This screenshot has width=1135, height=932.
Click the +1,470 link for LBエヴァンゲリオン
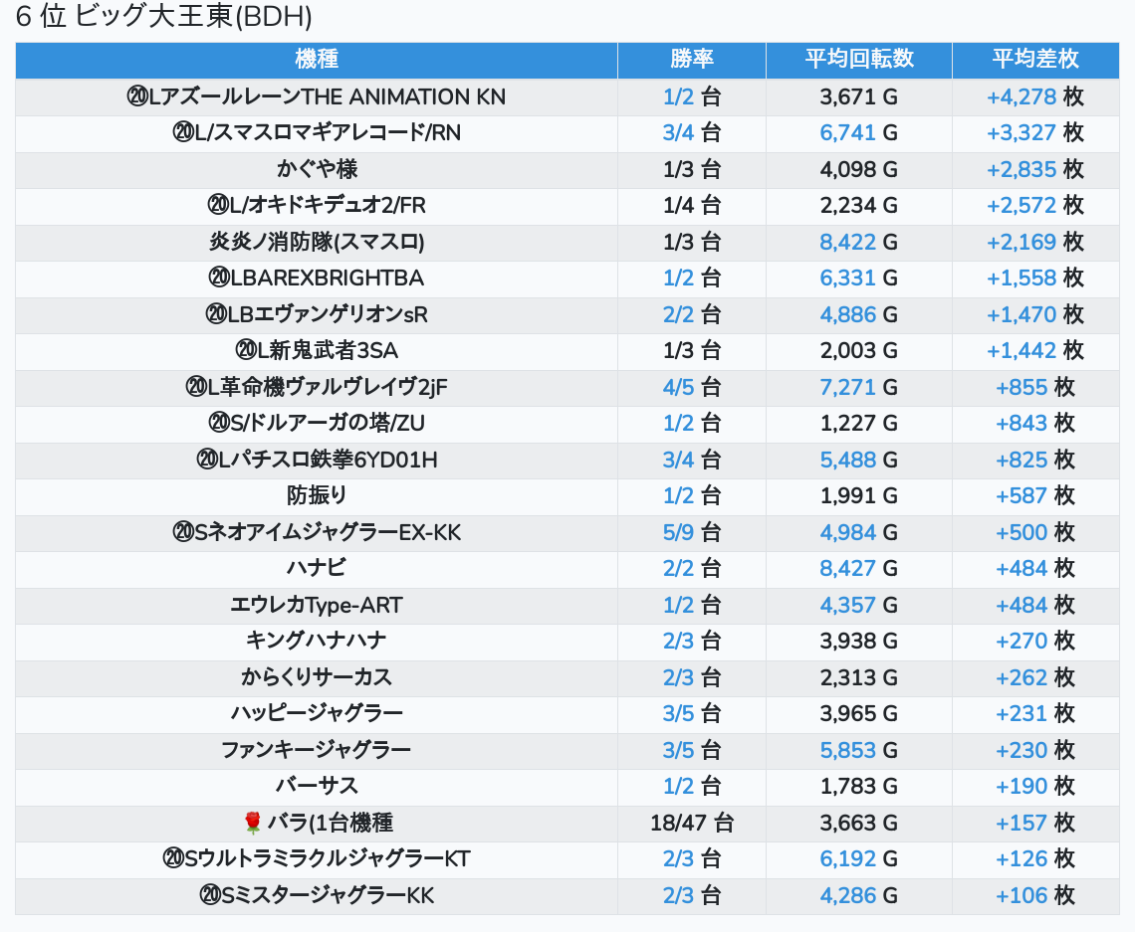1021,314
